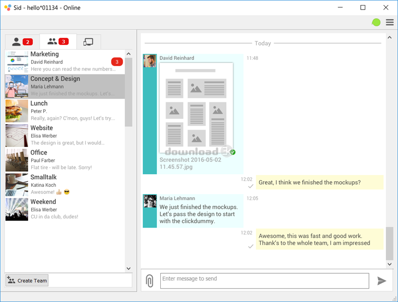Click message 'Great, I think we finished the mockups?'
The width and height of the screenshot is (398, 302).
click(320, 182)
